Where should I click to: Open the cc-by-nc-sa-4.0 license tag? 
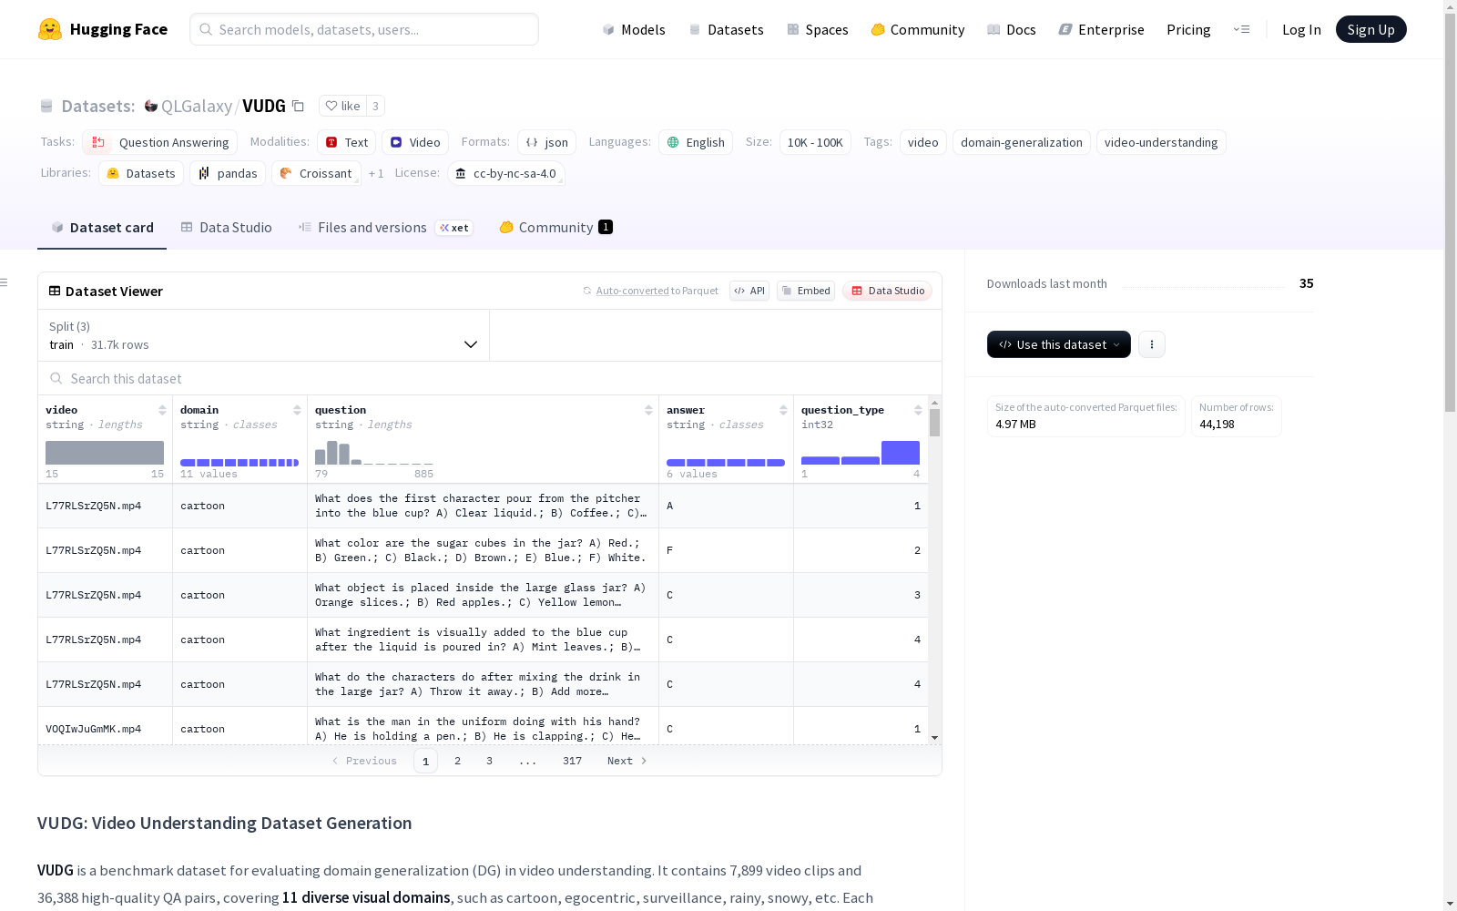pos(506,173)
